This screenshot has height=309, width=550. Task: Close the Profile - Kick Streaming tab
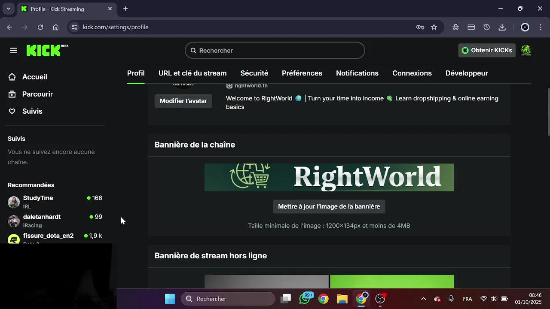coord(110,9)
